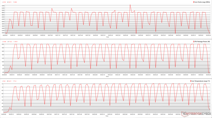This screenshot has width=212, height=118.
Task: Select maximum value 75.3 in Core Temperatures graph
Action: (x=15, y=81)
